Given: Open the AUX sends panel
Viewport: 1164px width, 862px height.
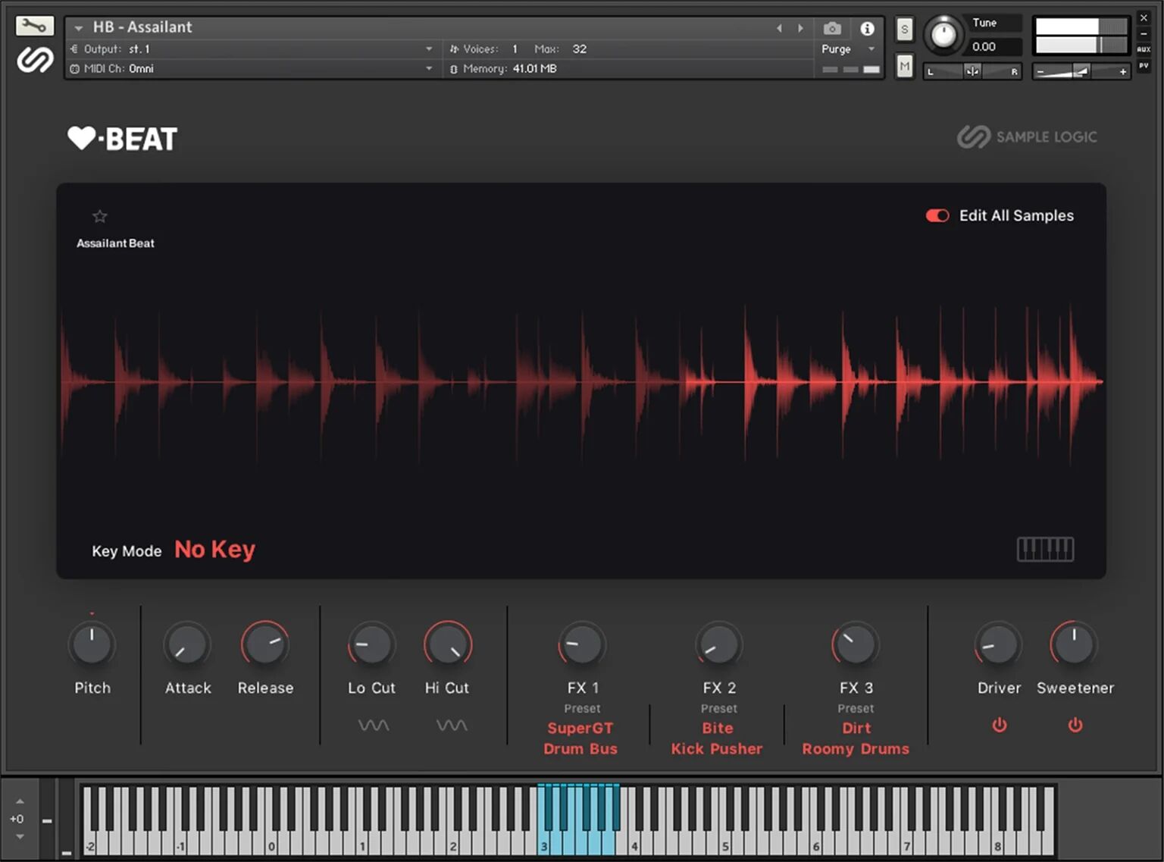Looking at the screenshot, I should pos(1144,49).
